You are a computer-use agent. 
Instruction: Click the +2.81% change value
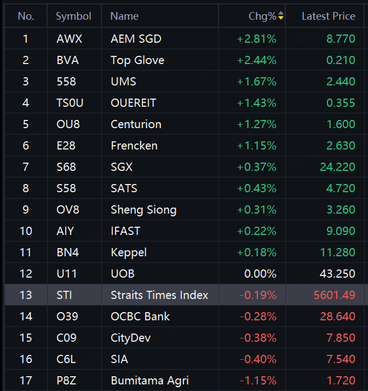pos(256,39)
